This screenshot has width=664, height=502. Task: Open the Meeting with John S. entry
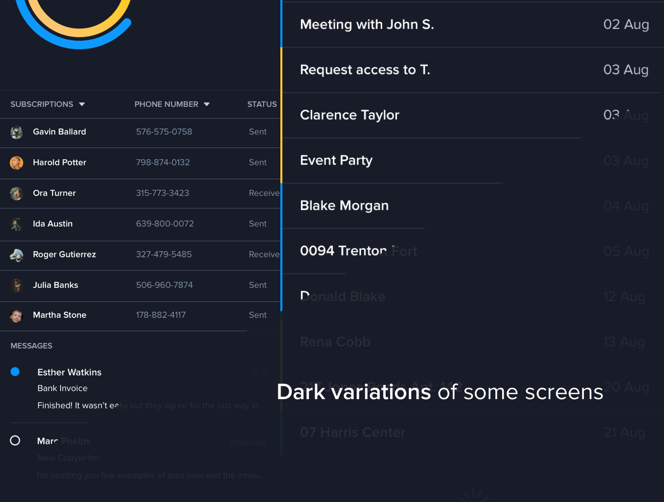pyautogui.click(x=367, y=25)
